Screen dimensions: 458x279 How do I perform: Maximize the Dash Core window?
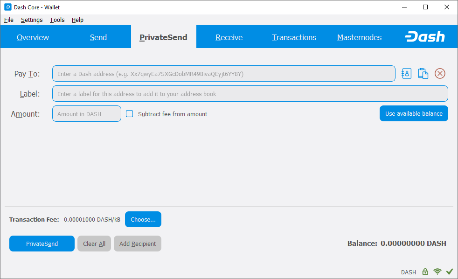tap(425, 7)
